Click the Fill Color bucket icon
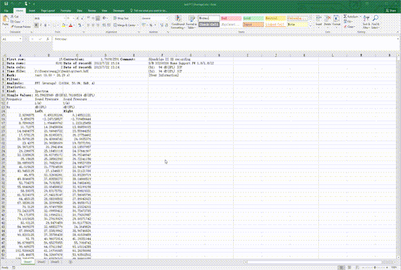The height and width of the screenshot is (270, 401). click(64, 25)
